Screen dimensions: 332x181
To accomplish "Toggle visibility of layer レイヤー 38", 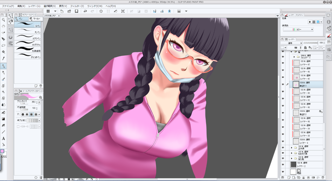I will click(x=283, y=134).
